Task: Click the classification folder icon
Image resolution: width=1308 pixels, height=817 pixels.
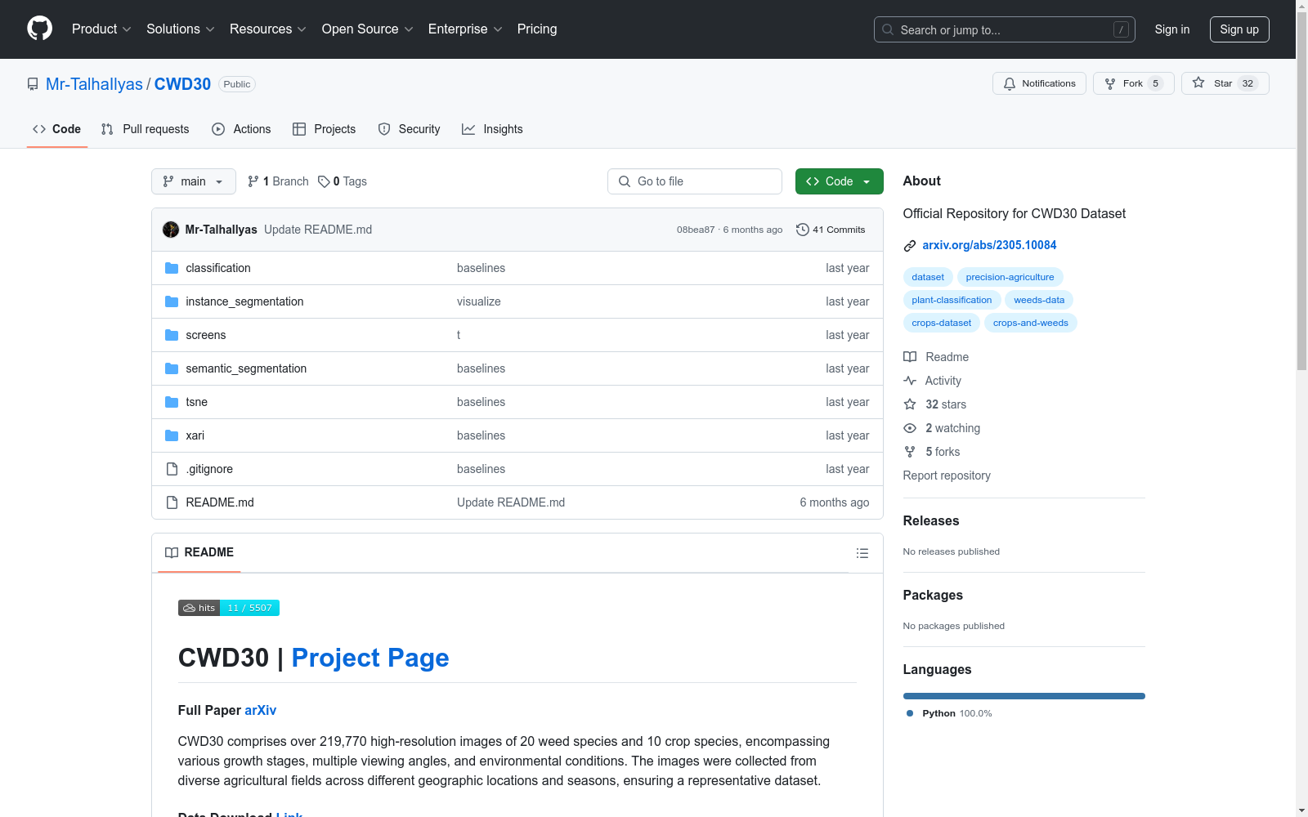Action: 172,268
